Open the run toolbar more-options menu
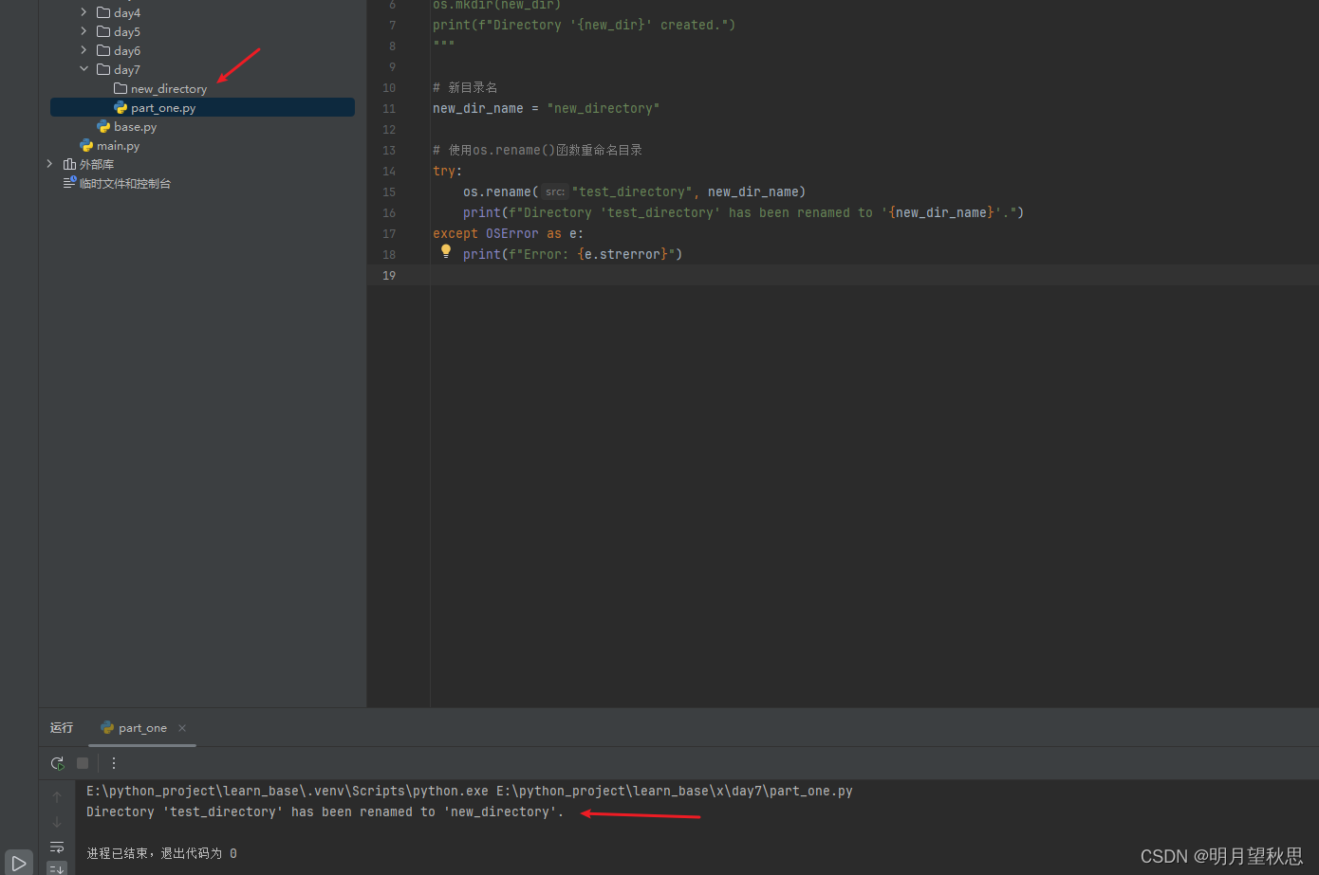The height and width of the screenshot is (875, 1319). 114,763
